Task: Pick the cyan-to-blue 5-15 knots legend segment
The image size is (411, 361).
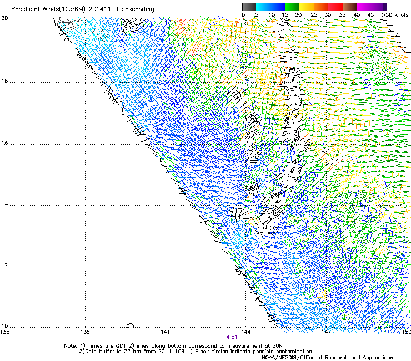Action: point(270,7)
